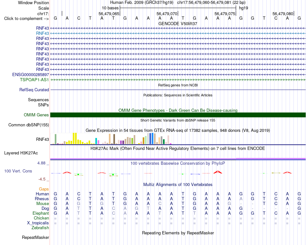Click the 'Click to complement -->' label
This screenshot has height=245, width=306.
coord(26,19)
